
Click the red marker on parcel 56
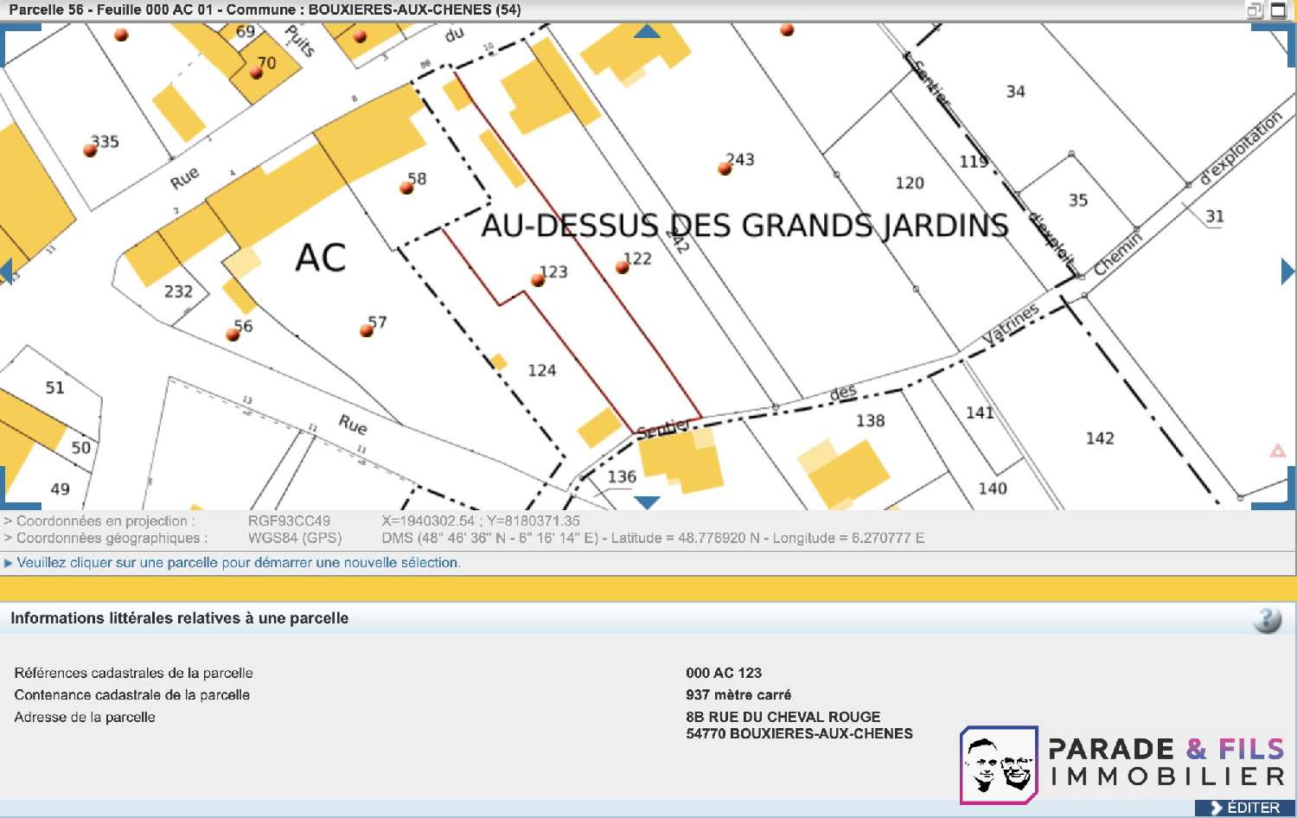coord(233,335)
